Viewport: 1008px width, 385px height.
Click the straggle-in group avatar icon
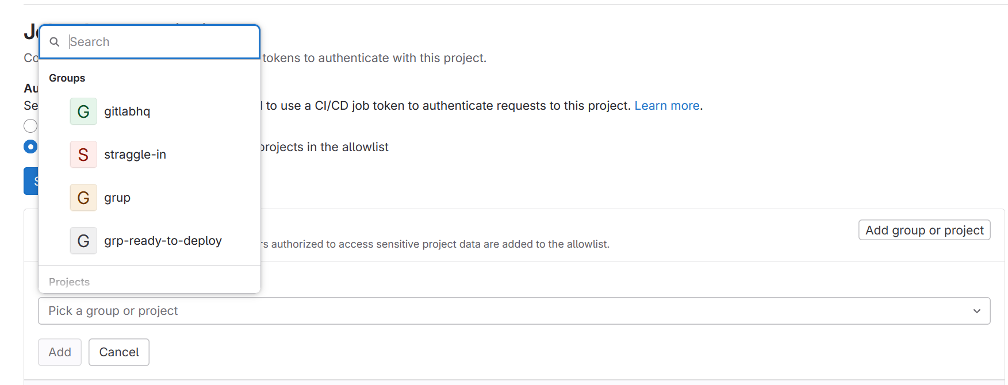point(83,154)
